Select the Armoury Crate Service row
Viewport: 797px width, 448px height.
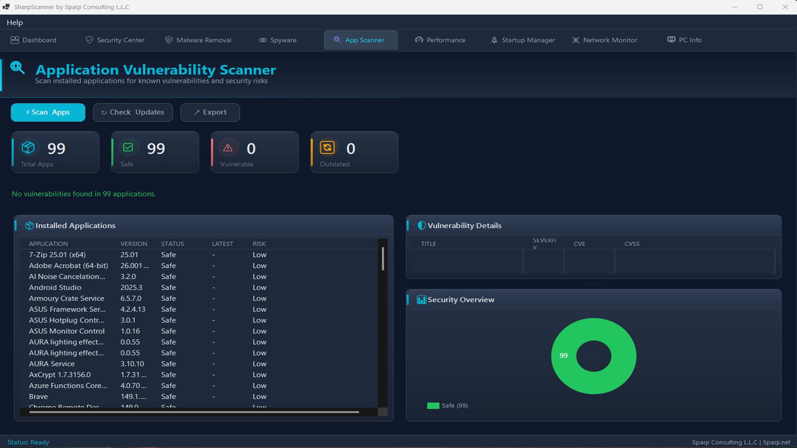(199, 298)
